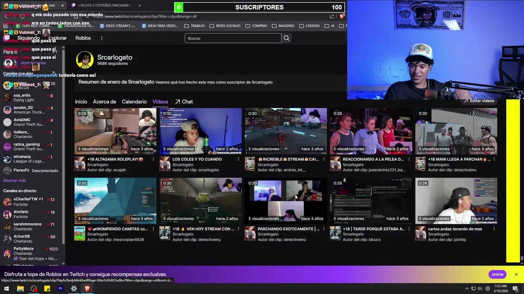
Task: Open Windows notification center
Action: tap(516, 289)
